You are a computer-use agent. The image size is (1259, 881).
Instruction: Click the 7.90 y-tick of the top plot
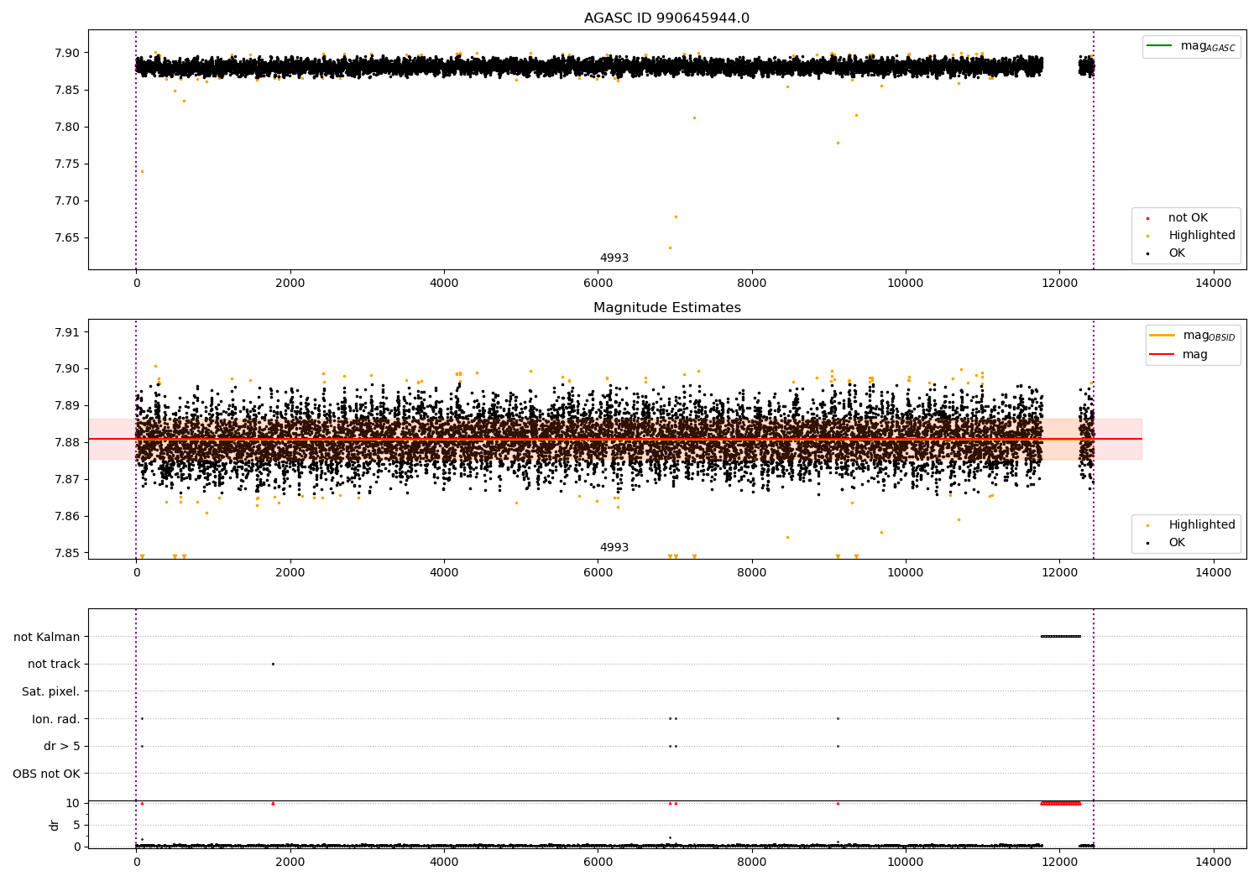[66, 53]
